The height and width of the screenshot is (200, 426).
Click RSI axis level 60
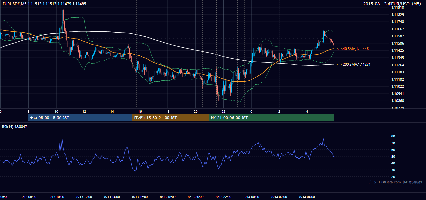pyautogui.click(x=393, y=150)
